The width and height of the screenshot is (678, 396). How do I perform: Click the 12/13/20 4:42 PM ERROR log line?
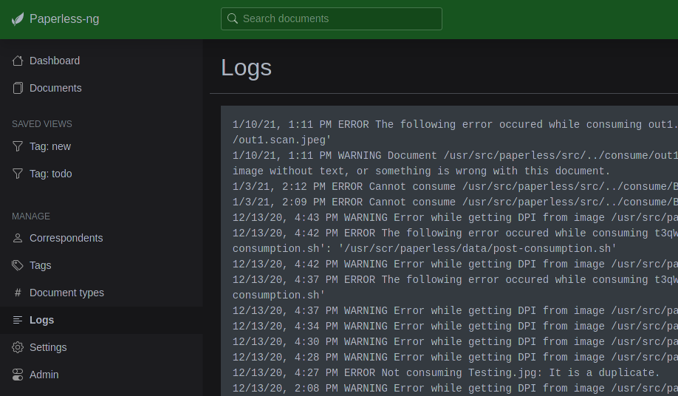click(455, 233)
